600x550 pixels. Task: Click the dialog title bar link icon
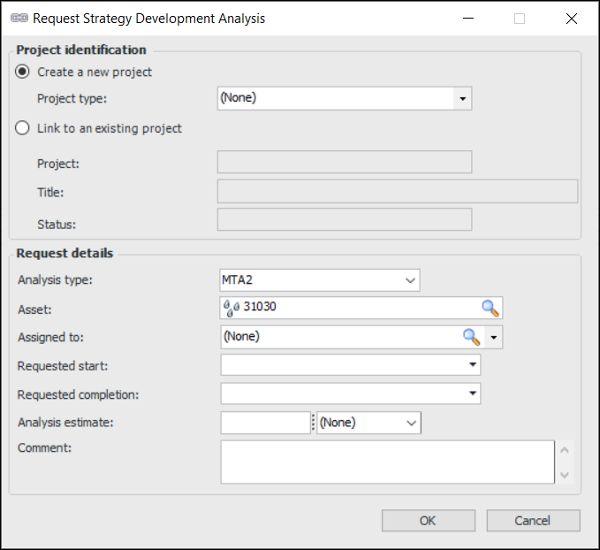tap(19, 19)
